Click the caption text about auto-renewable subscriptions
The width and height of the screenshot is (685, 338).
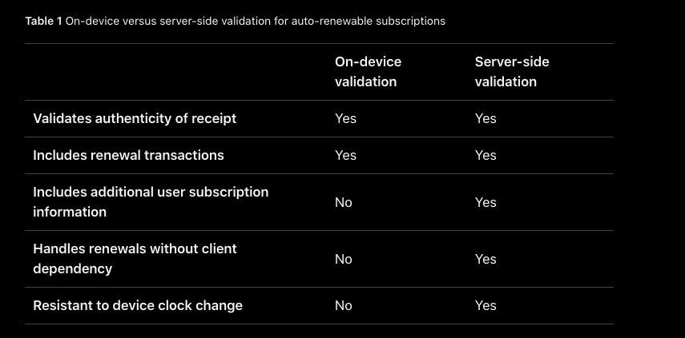(x=255, y=22)
